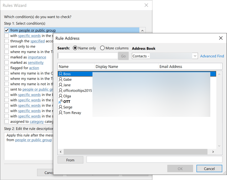This screenshot has width=227, height=180.
Task: Focus the search text input field
Action: [88, 56]
